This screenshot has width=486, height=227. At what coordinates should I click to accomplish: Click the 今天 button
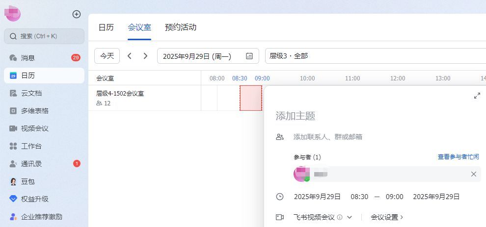click(x=107, y=56)
